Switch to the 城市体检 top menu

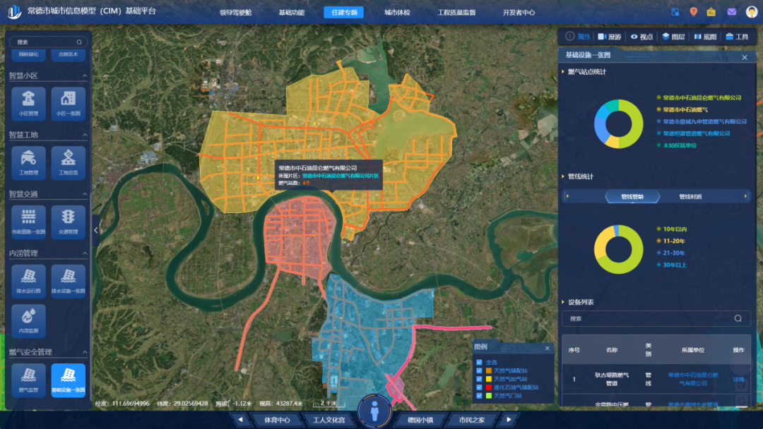point(397,13)
